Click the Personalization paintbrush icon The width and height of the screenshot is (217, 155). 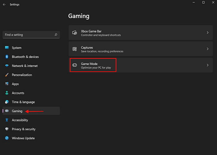pyautogui.click(x=7, y=75)
